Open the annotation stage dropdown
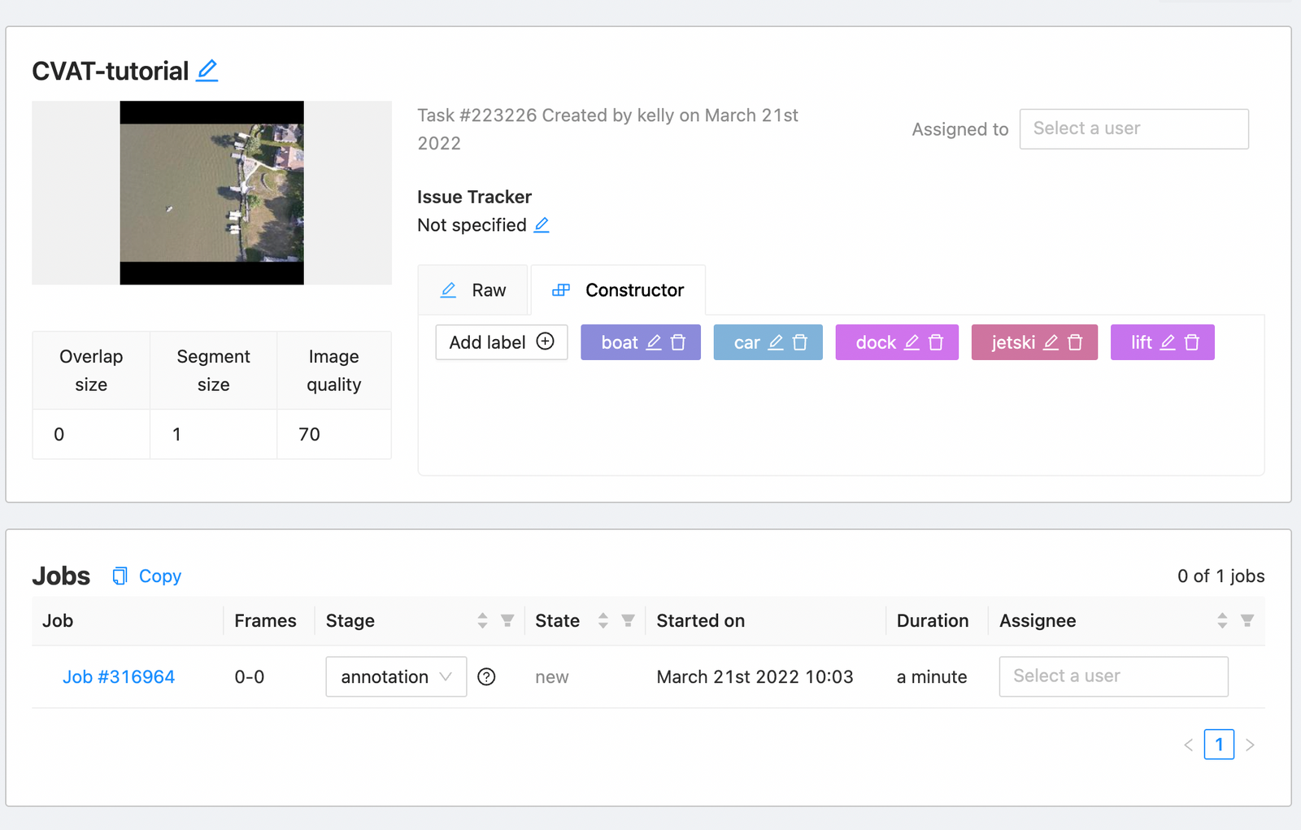This screenshot has height=830, width=1301. 395,676
